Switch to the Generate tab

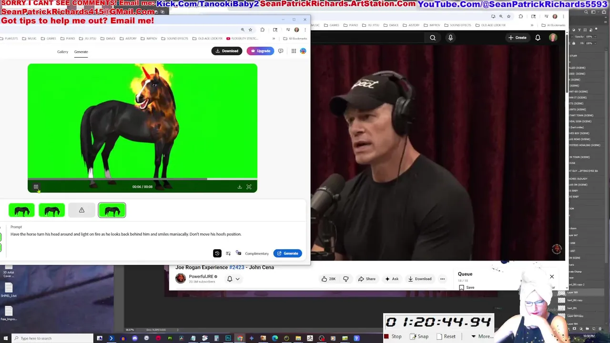coord(81,51)
